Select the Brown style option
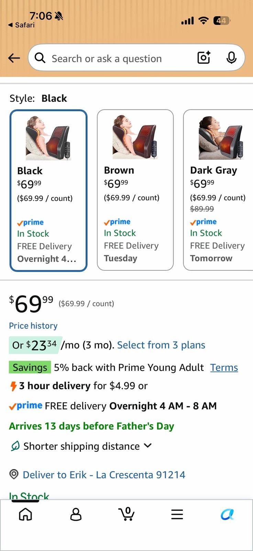Viewport: 253px width, 551px height. pyautogui.click(x=135, y=190)
